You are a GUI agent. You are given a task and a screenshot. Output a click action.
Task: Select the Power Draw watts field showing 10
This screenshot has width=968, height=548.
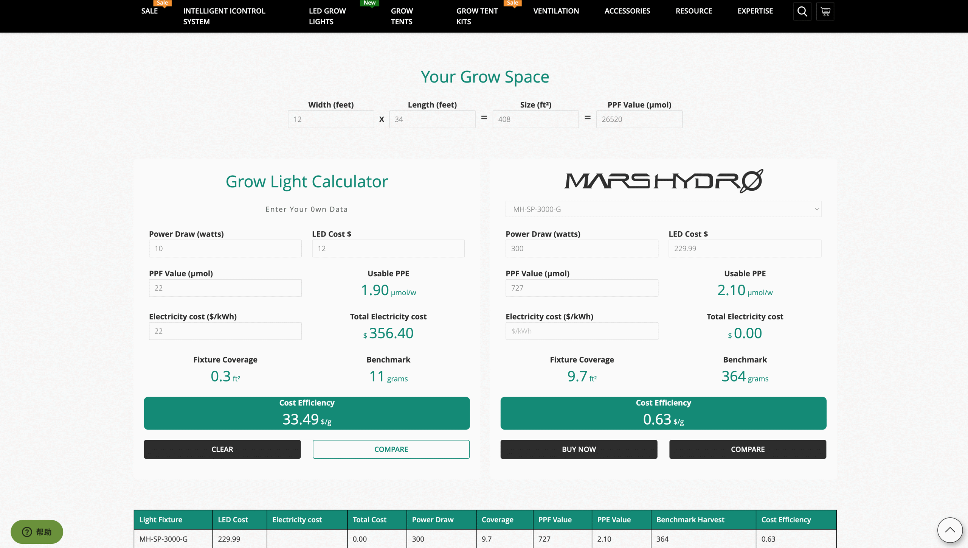225,248
